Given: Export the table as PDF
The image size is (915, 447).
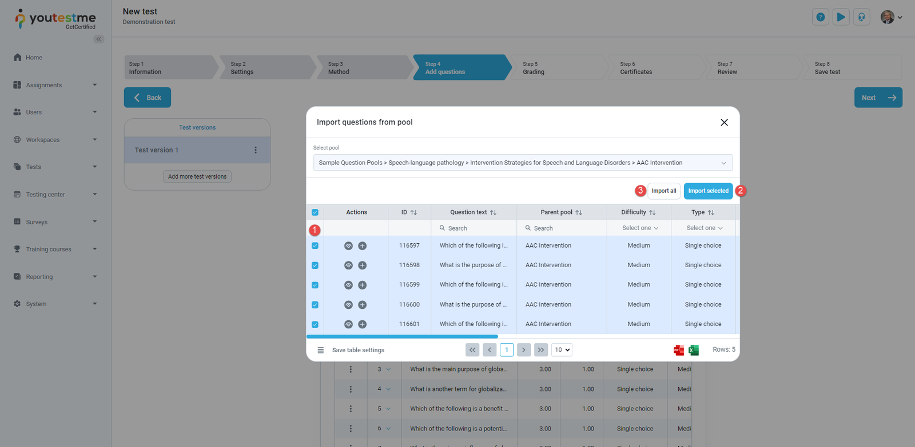Looking at the screenshot, I should (679, 351).
